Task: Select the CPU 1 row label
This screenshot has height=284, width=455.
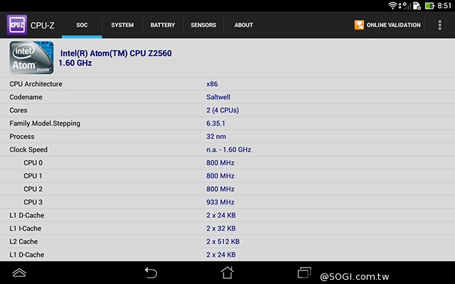Action: click(33, 176)
